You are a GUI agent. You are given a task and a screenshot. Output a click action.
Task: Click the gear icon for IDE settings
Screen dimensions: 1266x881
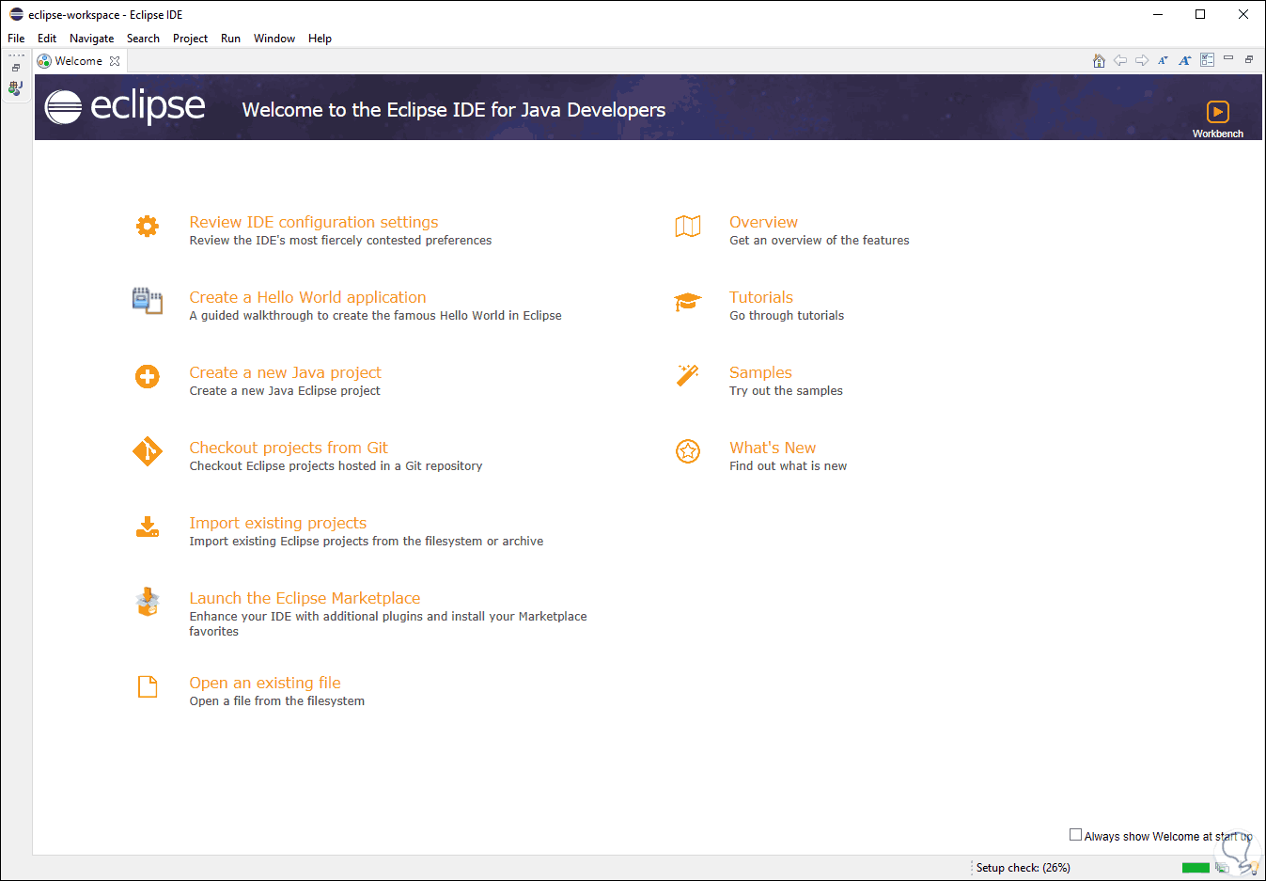click(x=148, y=226)
